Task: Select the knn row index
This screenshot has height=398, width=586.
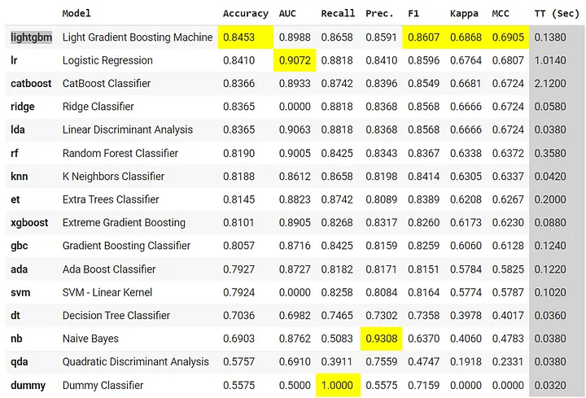Action: pyautogui.click(x=19, y=177)
